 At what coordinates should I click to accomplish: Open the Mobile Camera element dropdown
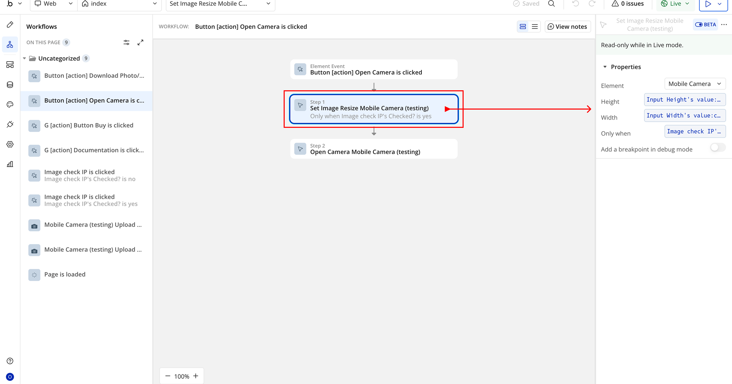pos(695,84)
